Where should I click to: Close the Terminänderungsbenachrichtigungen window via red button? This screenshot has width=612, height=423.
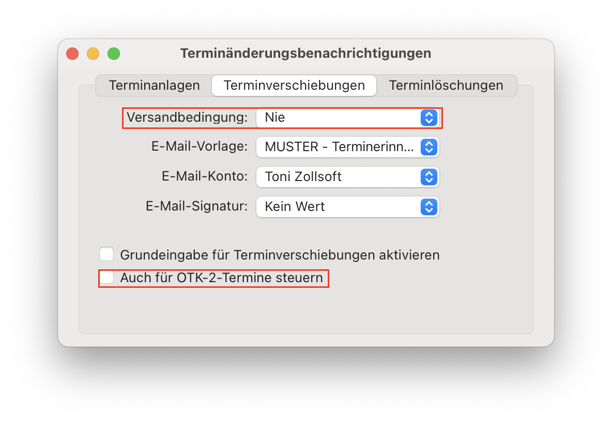72,53
